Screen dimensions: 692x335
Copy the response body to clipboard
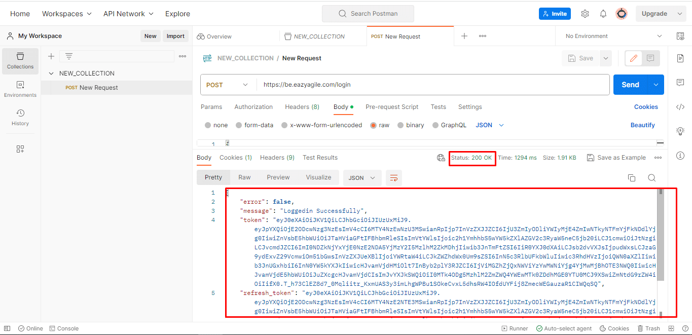(x=632, y=177)
